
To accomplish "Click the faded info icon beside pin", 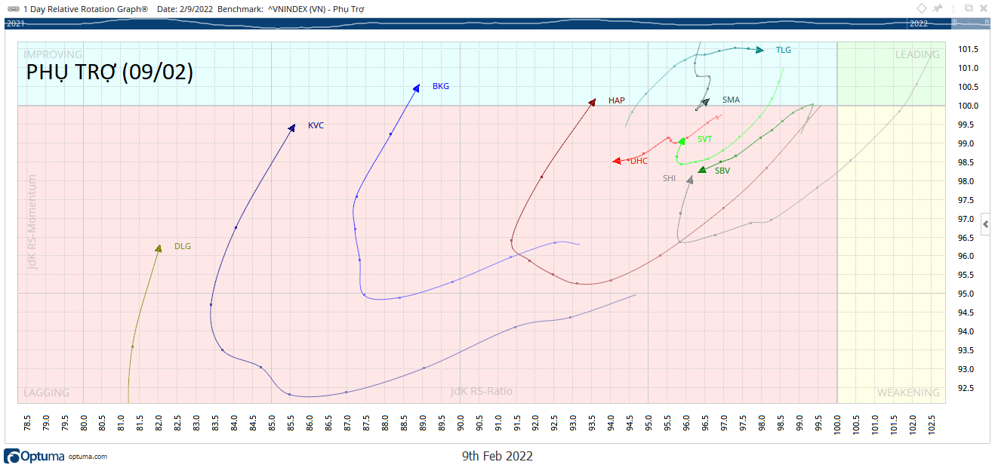I will click(x=952, y=8).
